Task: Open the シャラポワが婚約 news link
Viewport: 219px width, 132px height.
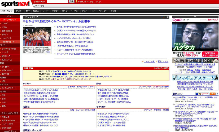Action: point(74,38)
